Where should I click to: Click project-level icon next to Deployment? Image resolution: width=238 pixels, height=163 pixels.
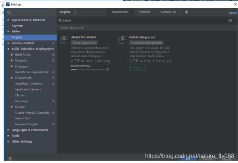tap(53, 78)
